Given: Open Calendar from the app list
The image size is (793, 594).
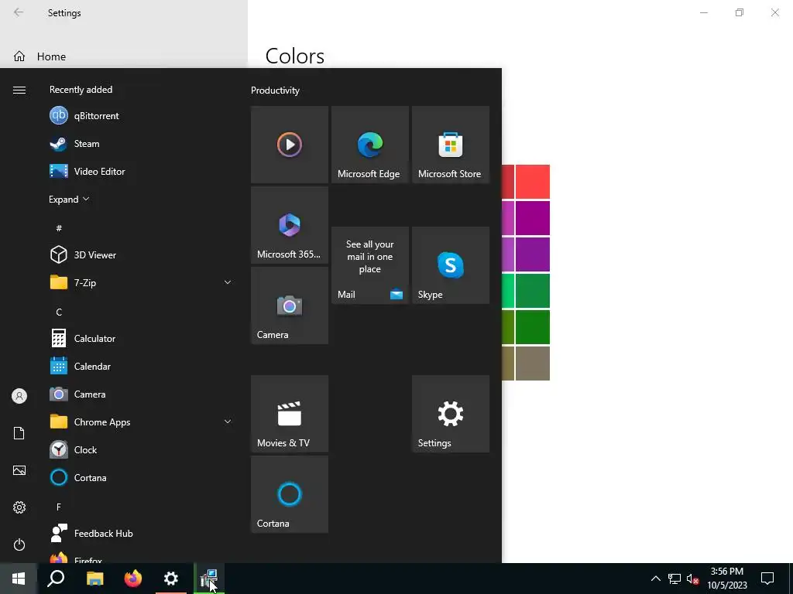Looking at the screenshot, I should coord(141,366).
